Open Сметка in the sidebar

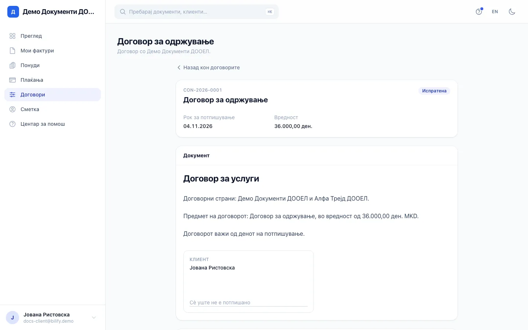tap(52, 109)
